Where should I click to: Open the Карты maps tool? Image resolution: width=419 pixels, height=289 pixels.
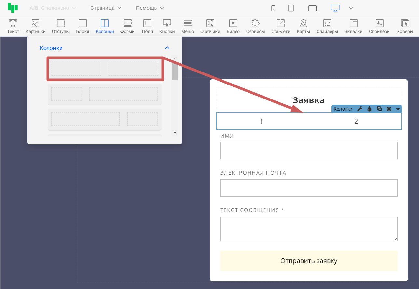pos(303,26)
